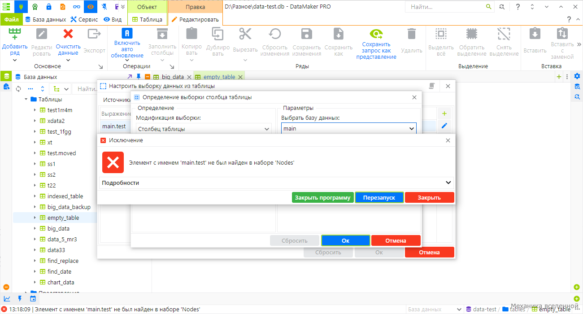Select the test_1fgg table in tree
The image size is (583, 314).
[x=59, y=131]
